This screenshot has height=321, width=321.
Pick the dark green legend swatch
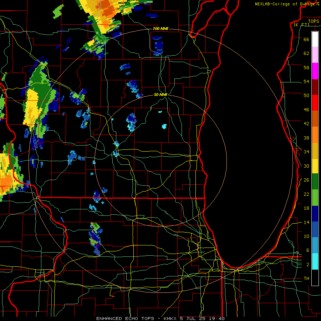[x=315, y=182]
